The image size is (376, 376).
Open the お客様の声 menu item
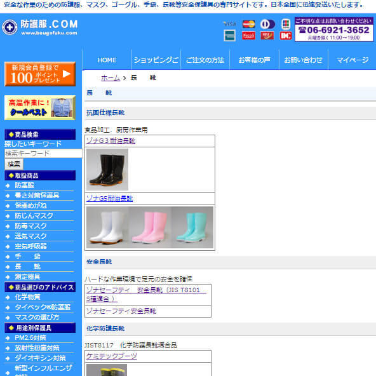(x=254, y=60)
